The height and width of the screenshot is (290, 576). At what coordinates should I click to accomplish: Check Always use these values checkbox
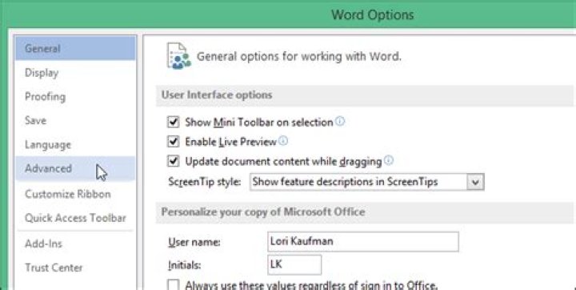click(173, 285)
